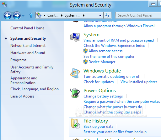Click the Windows Update icon

pos(75,73)
